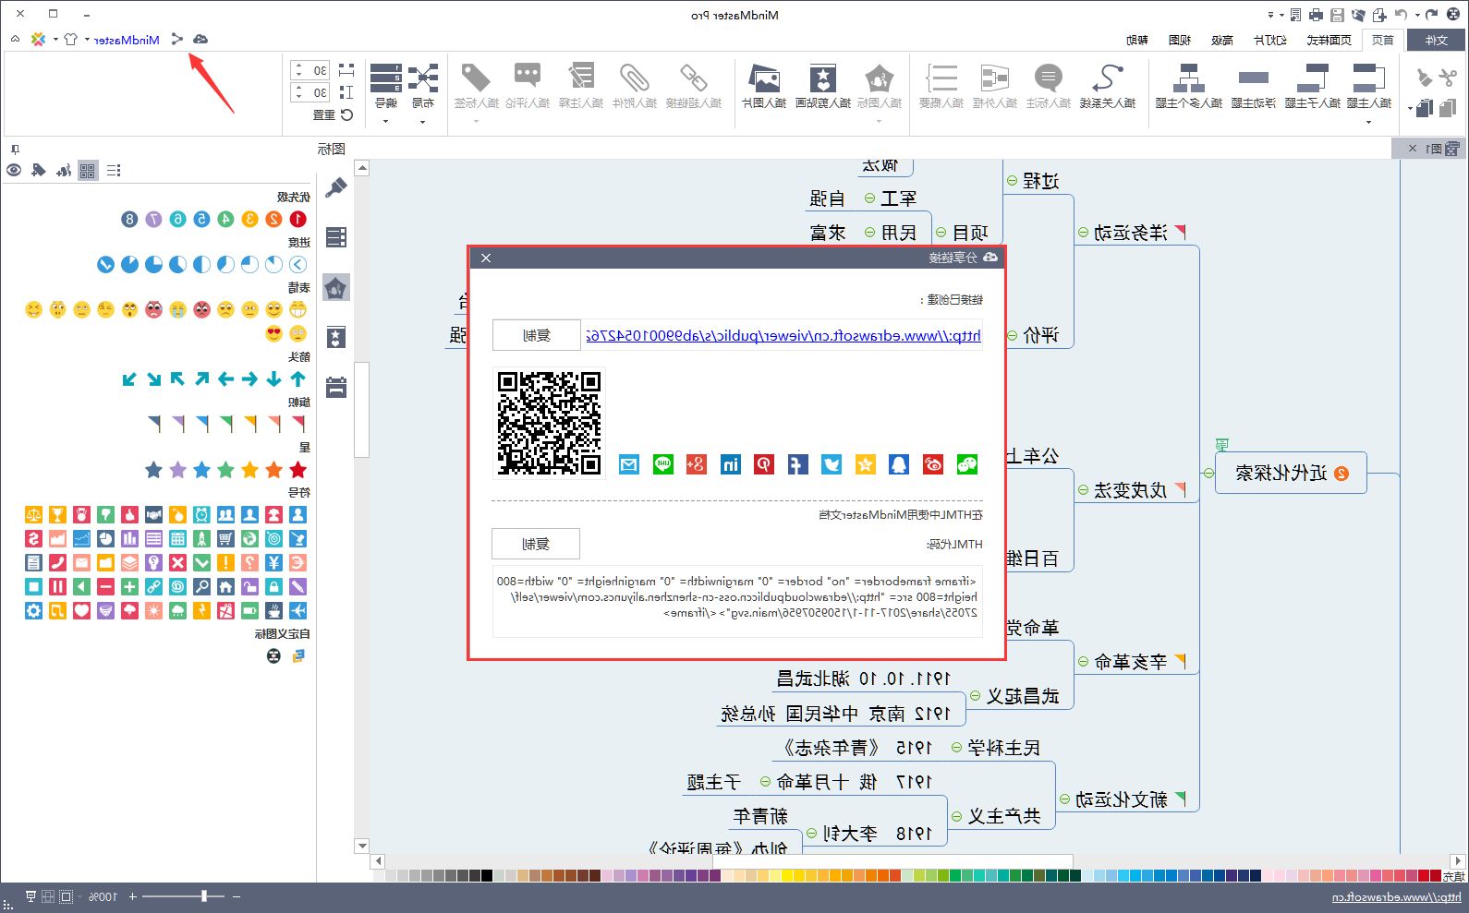Screen dimensions: 1469x913
Task: Collapse the 辛亥革命 branch toggle
Action: pyautogui.click(x=1083, y=662)
